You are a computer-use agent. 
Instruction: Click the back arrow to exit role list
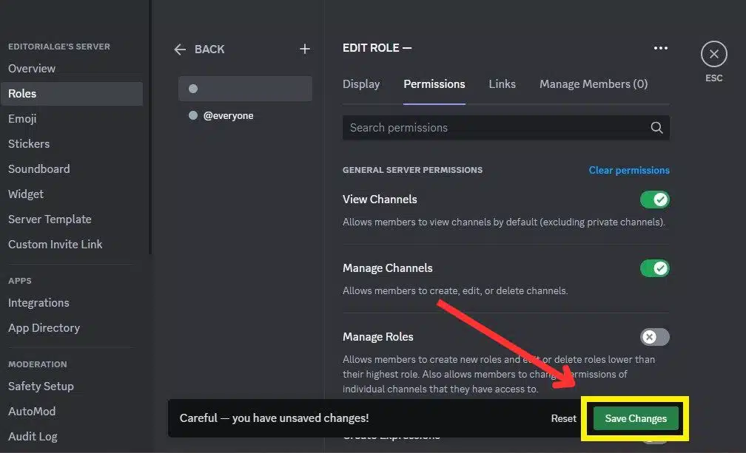(x=180, y=49)
